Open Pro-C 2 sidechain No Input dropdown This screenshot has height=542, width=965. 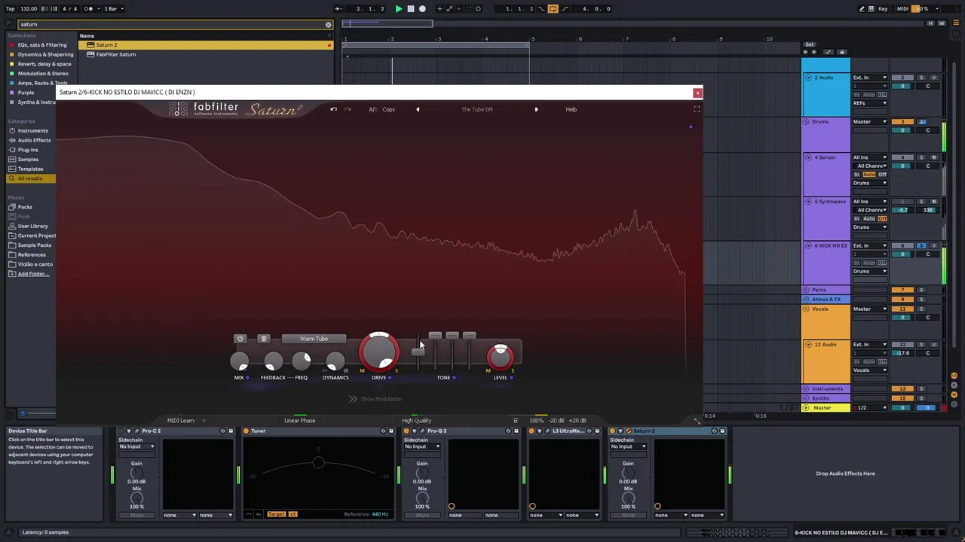(x=136, y=446)
